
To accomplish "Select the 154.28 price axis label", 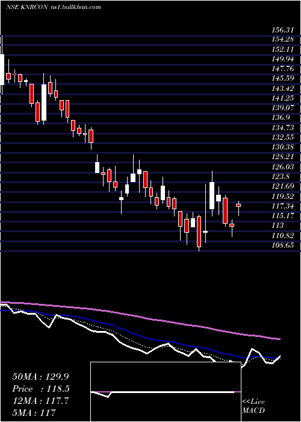I will click(x=282, y=40).
